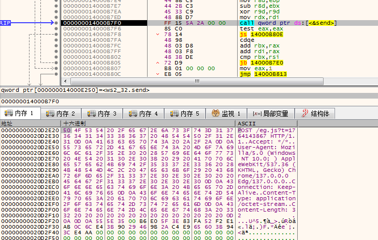Click opcode bytes FF 15 5A 2A 00 00
Image resolution: width=378 pixels, height=240 pixels.
[195, 23]
